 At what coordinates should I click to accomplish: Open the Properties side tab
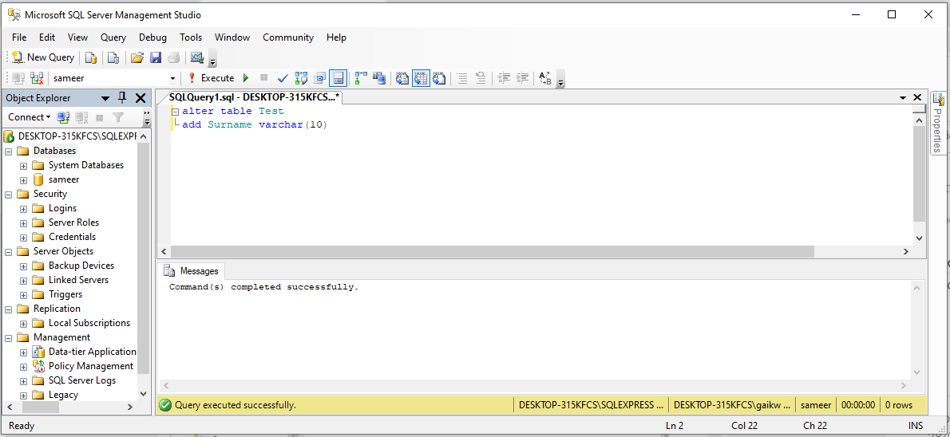coord(938,124)
